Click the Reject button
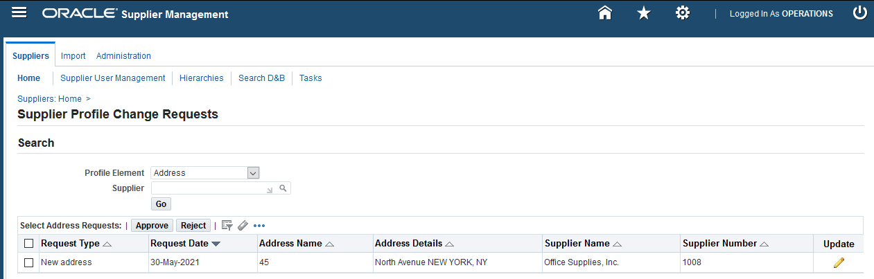Viewport: 874px width, 279px height. (193, 225)
